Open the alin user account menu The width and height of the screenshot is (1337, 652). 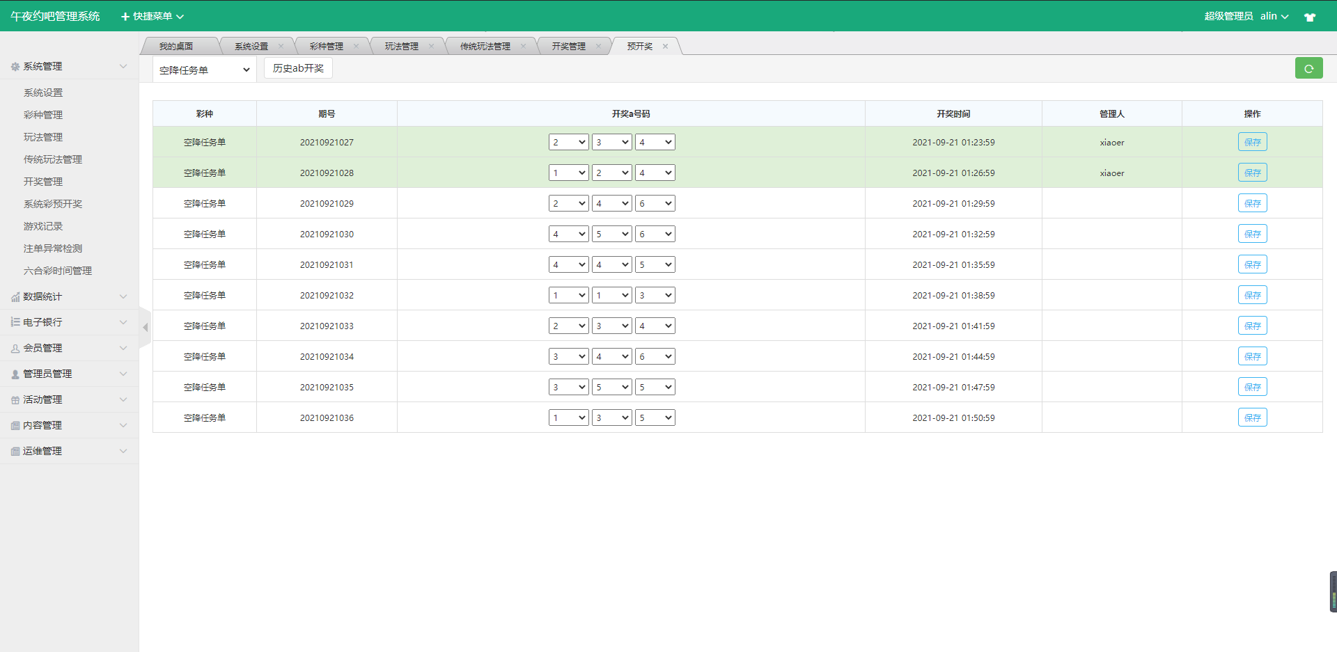click(x=1274, y=16)
